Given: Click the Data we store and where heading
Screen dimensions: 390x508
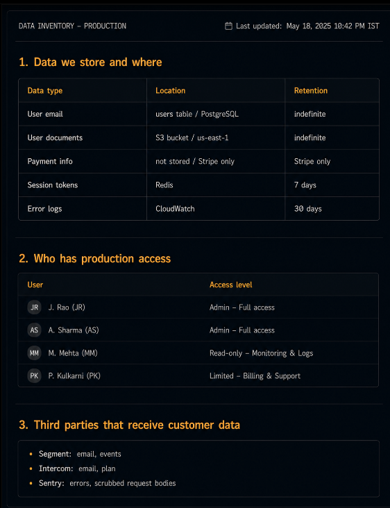Looking at the screenshot, I should coord(90,62).
